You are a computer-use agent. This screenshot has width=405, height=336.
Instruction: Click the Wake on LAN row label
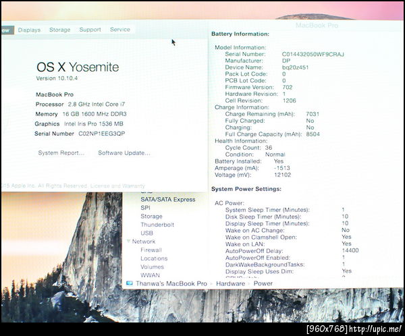pyautogui.click(x=245, y=244)
